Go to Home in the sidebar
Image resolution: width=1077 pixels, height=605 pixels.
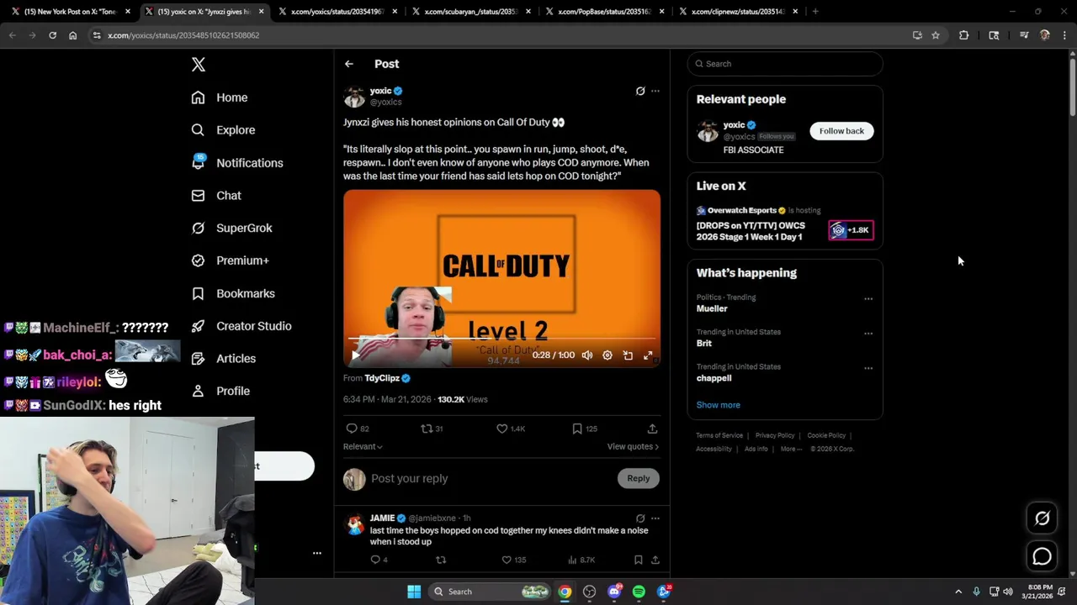tap(220, 97)
